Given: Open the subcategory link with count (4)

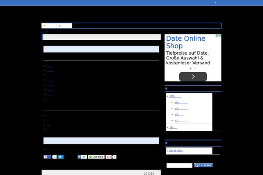Looking at the screenshot, I should click(x=181, y=108).
